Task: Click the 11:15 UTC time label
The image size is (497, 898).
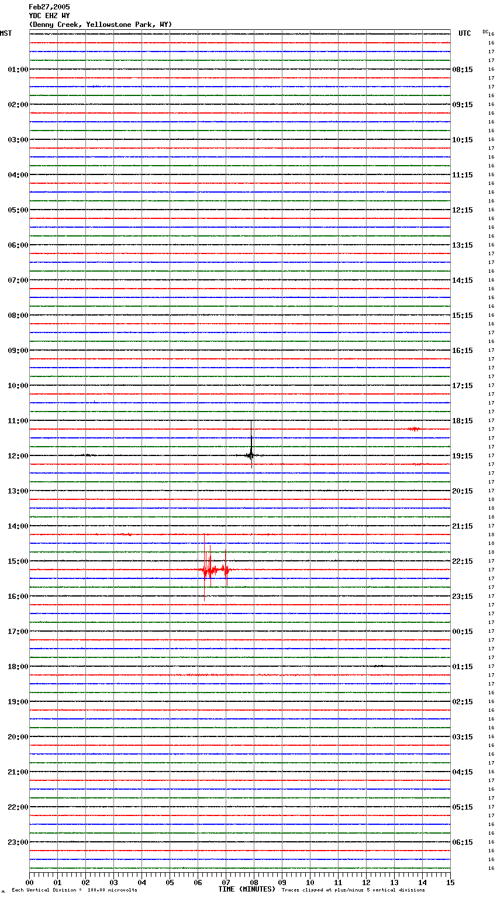Action: pyautogui.click(x=463, y=175)
